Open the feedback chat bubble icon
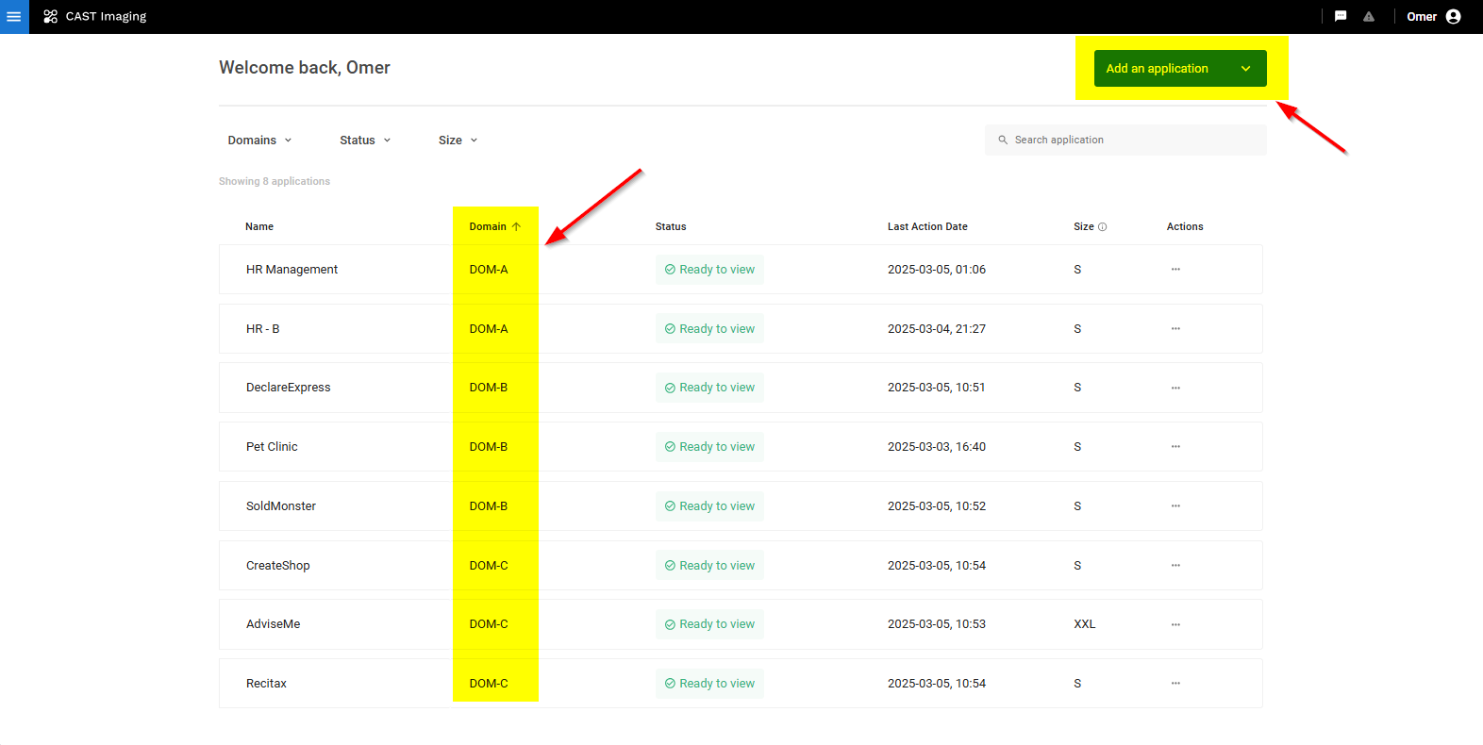This screenshot has height=745, width=1483. coord(1341,17)
